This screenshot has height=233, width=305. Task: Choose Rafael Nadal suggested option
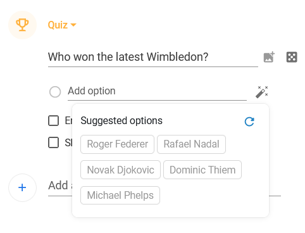(x=191, y=144)
